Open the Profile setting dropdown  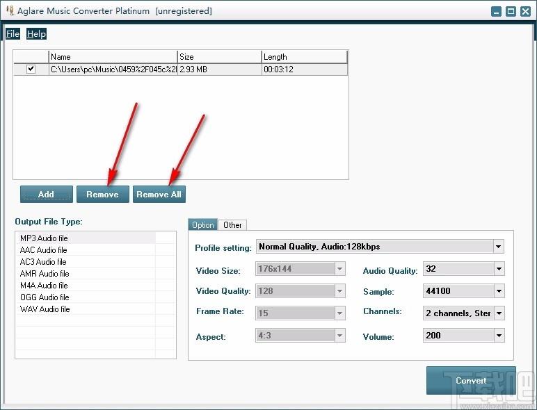click(x=498, y=247)
